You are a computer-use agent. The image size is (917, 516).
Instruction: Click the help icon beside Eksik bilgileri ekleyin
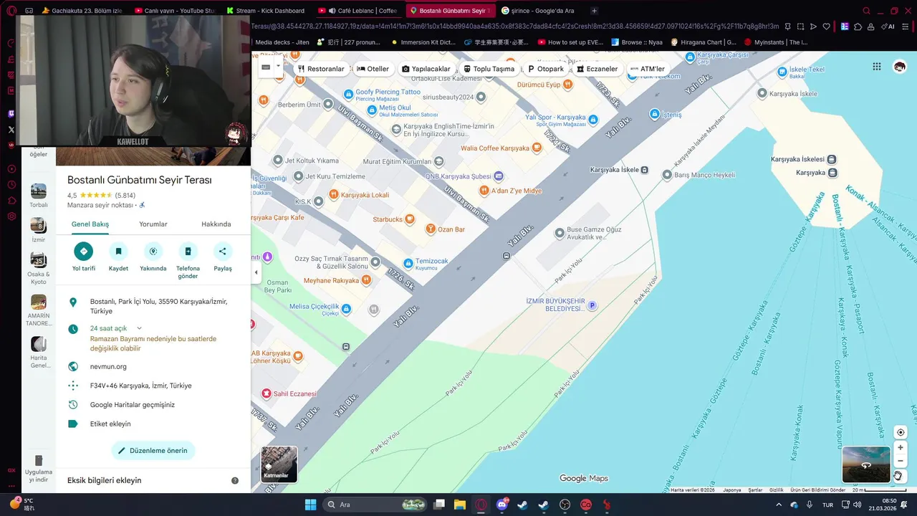point(235,480)
